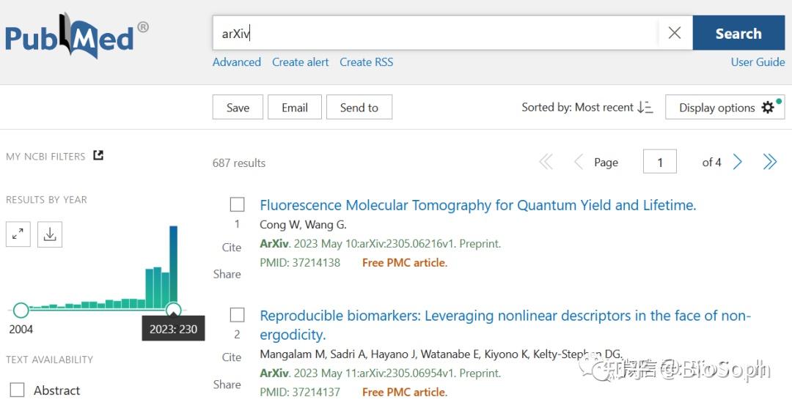
Task: Open the Advanced search link
Action: point(237,62)
